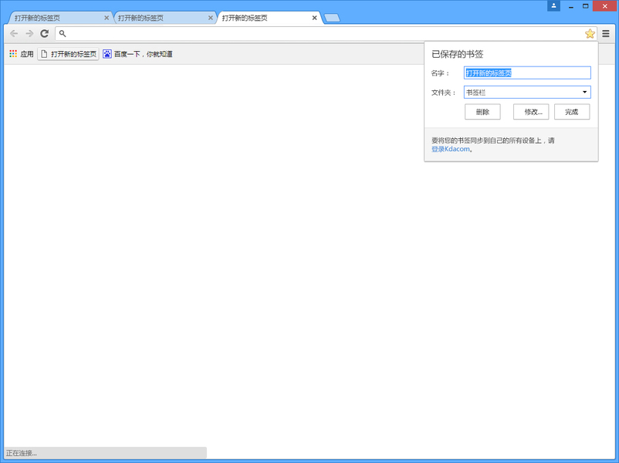Click the 修改... button
Viewport: 619px width, 463px height.
(x=531, y=112)
